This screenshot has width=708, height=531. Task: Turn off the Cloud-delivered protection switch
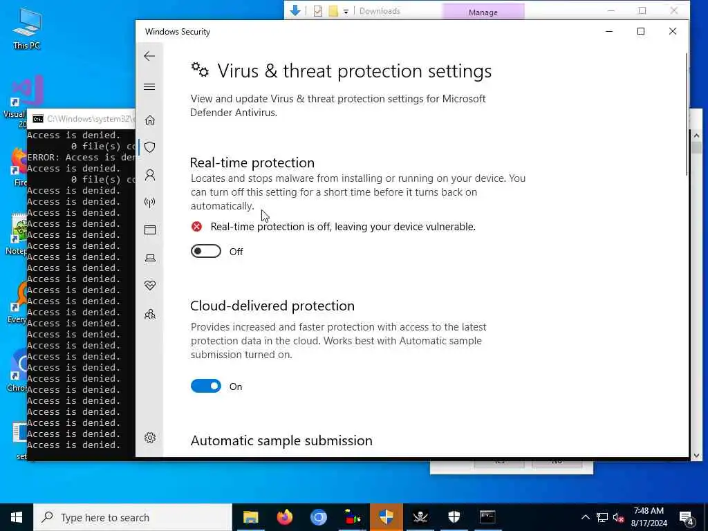[x=206, y=386]
